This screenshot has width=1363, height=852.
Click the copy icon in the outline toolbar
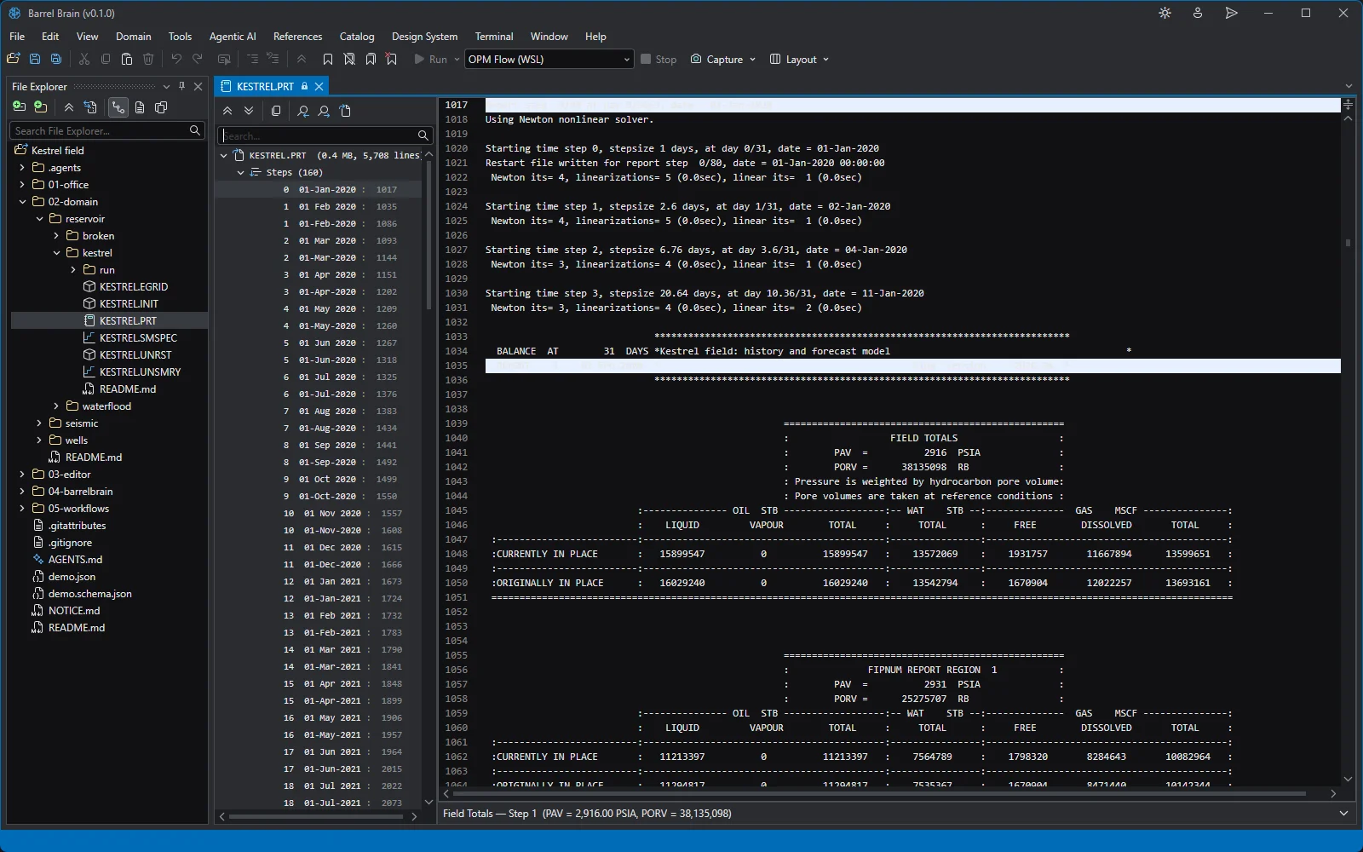pyautogui.click(x=276, y=111)
